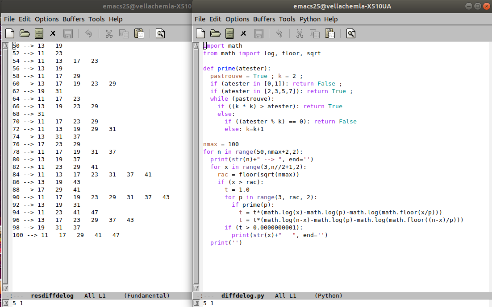The height and width of the screenshot is (307, 492).
Task: Click Search icon in resdiffdelog window toolbar
Action: (x=160, y=33)
